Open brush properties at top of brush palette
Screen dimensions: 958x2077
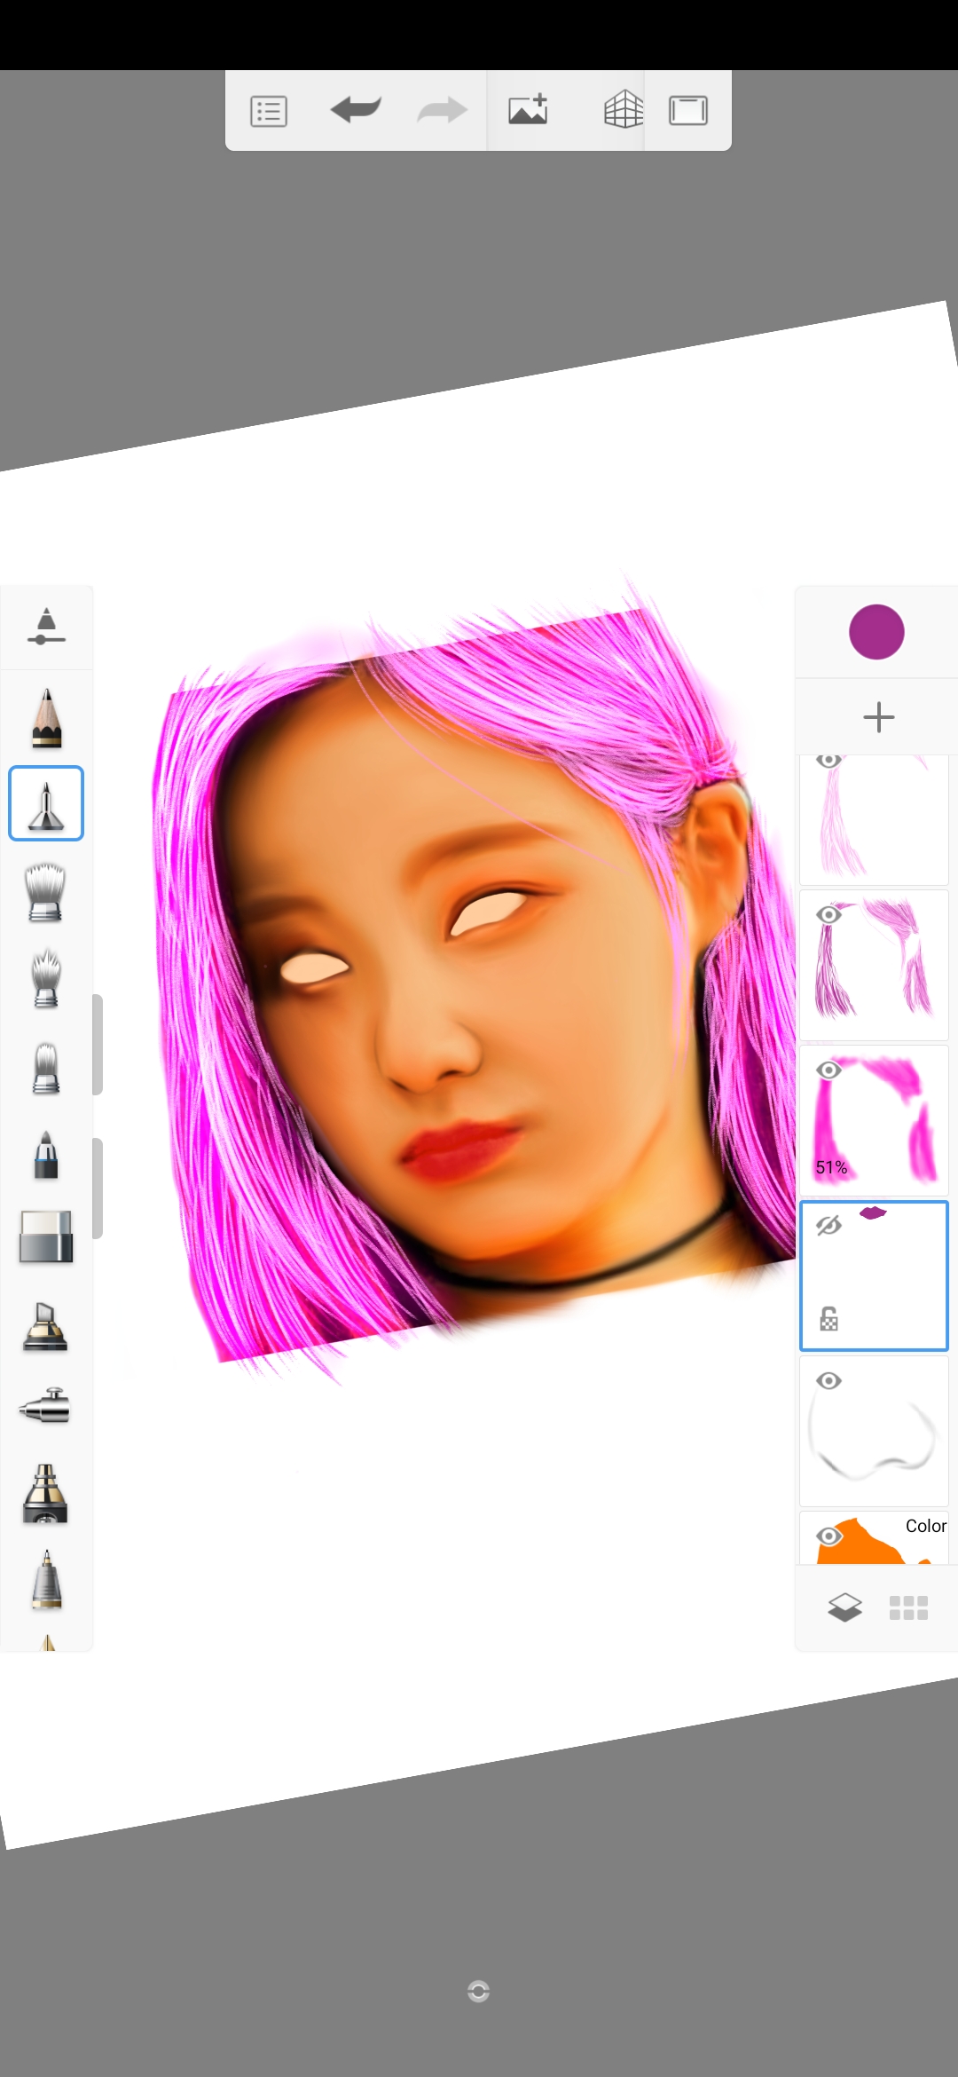tap(46, 627)
